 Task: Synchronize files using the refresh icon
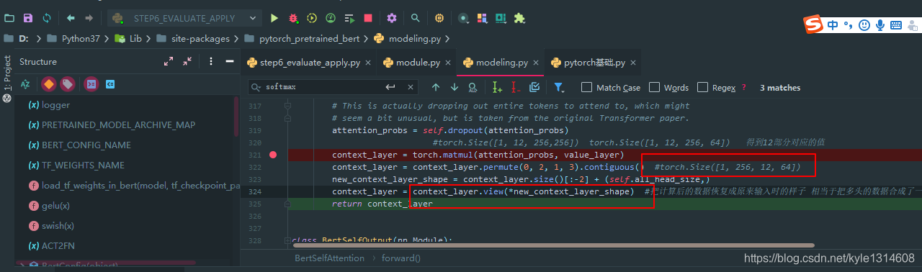[x=47, y=17]
